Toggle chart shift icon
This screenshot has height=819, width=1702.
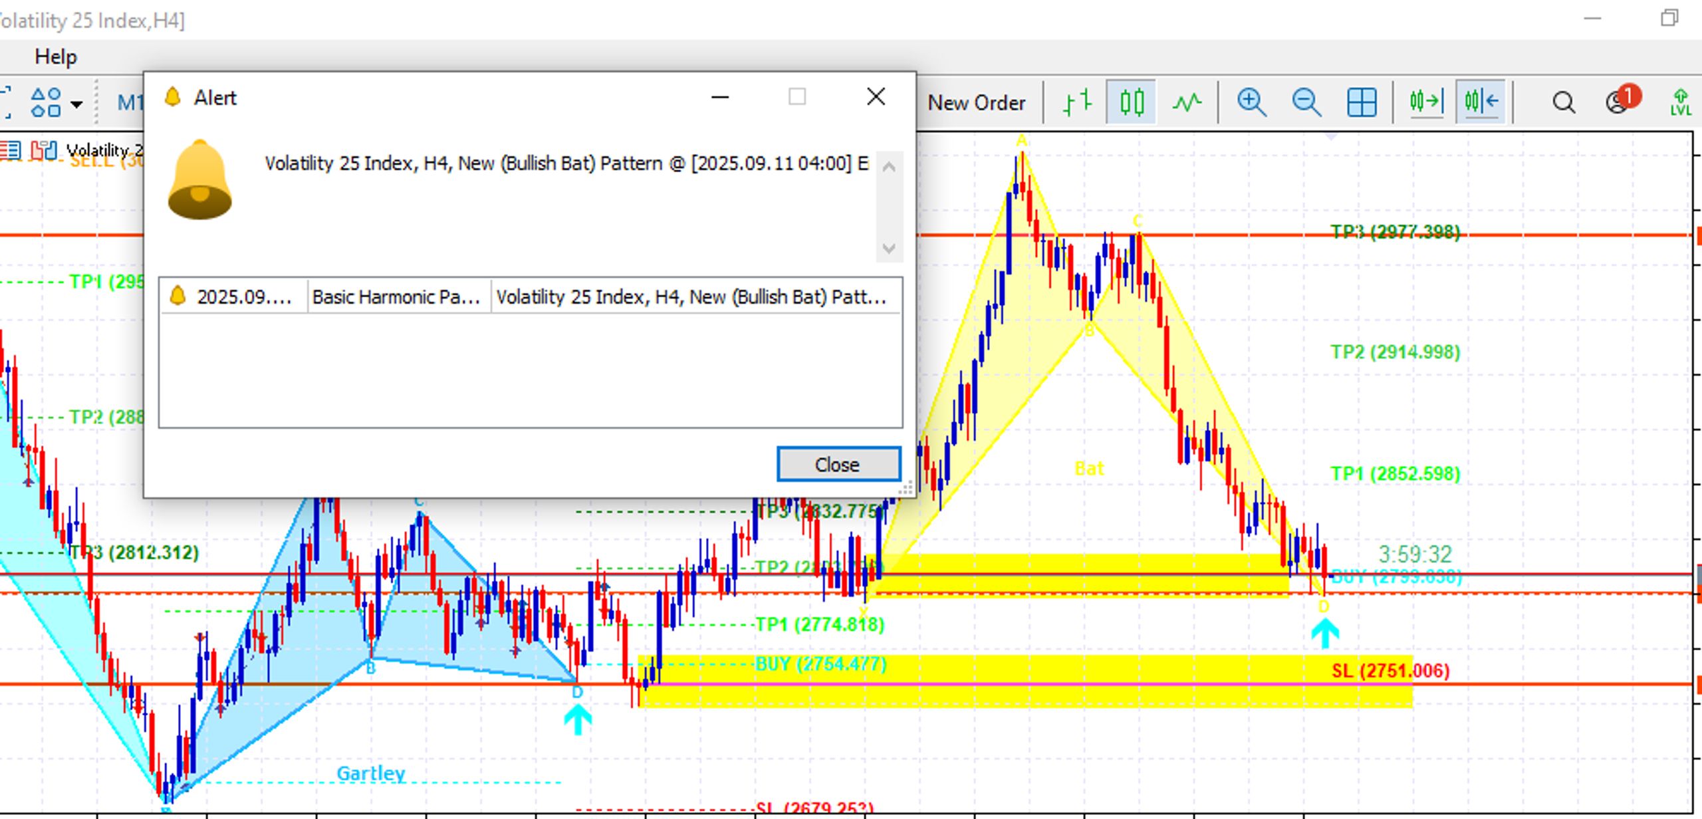pyautogui.click(x=1481, y=102)
